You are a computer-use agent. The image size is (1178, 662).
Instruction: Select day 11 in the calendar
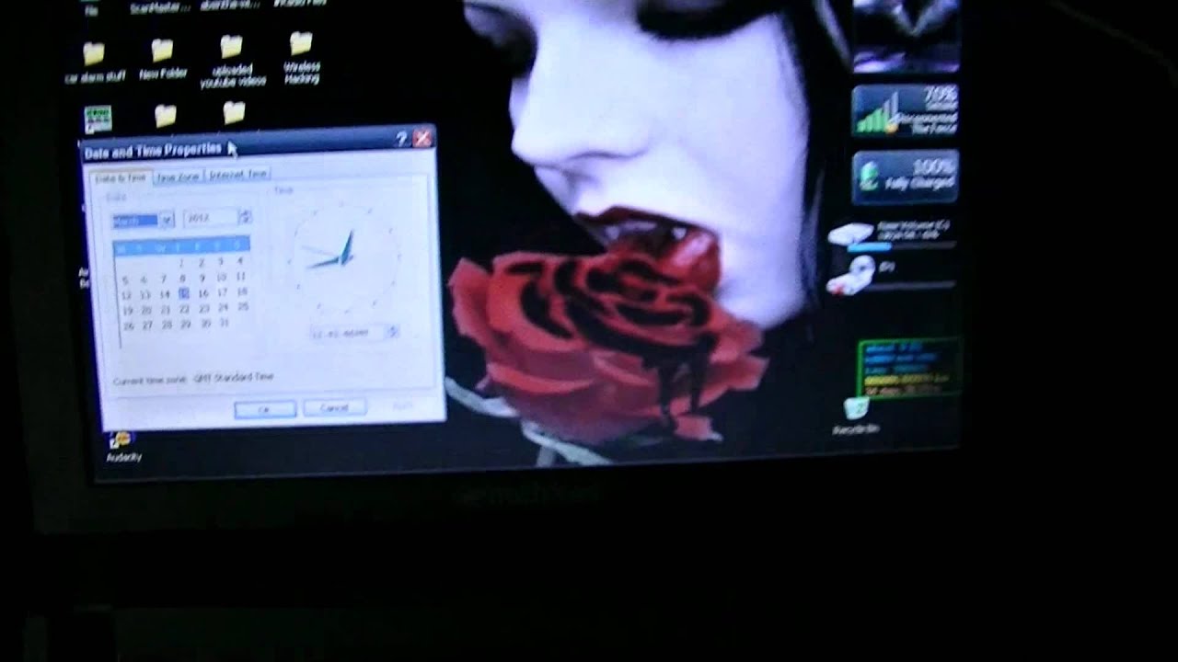click(x=240, y=277)
